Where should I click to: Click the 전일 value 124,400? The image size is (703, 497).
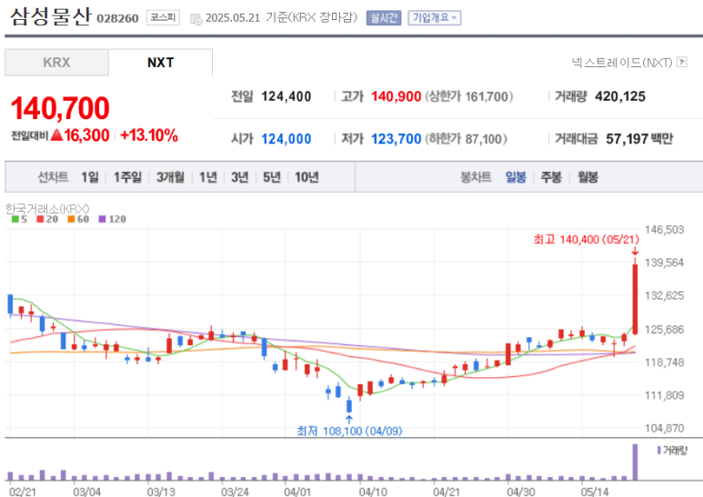[x=286, y=96]
